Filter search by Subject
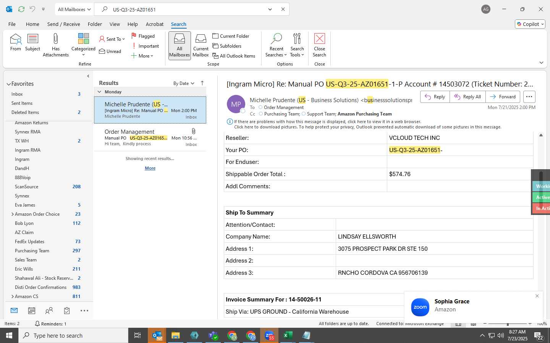Viewport: 550px width, 343px height. 33,42
